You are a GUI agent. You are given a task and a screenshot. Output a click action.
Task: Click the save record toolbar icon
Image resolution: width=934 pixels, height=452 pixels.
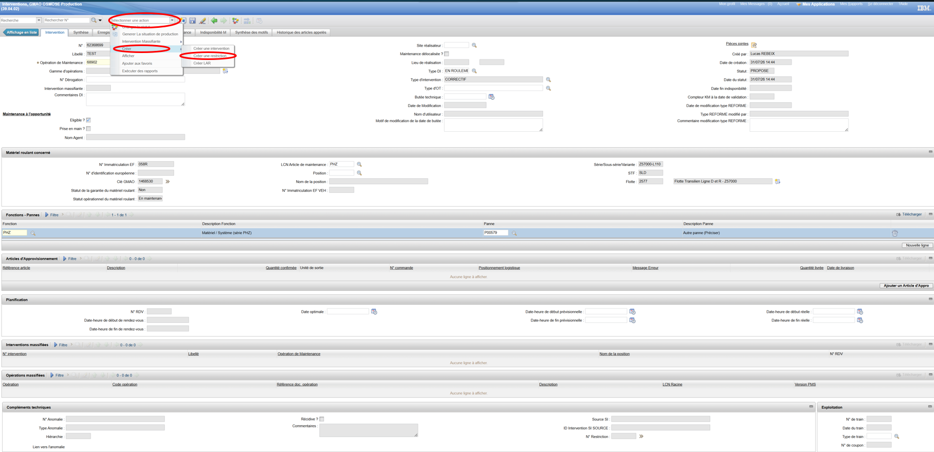point(192,21)
